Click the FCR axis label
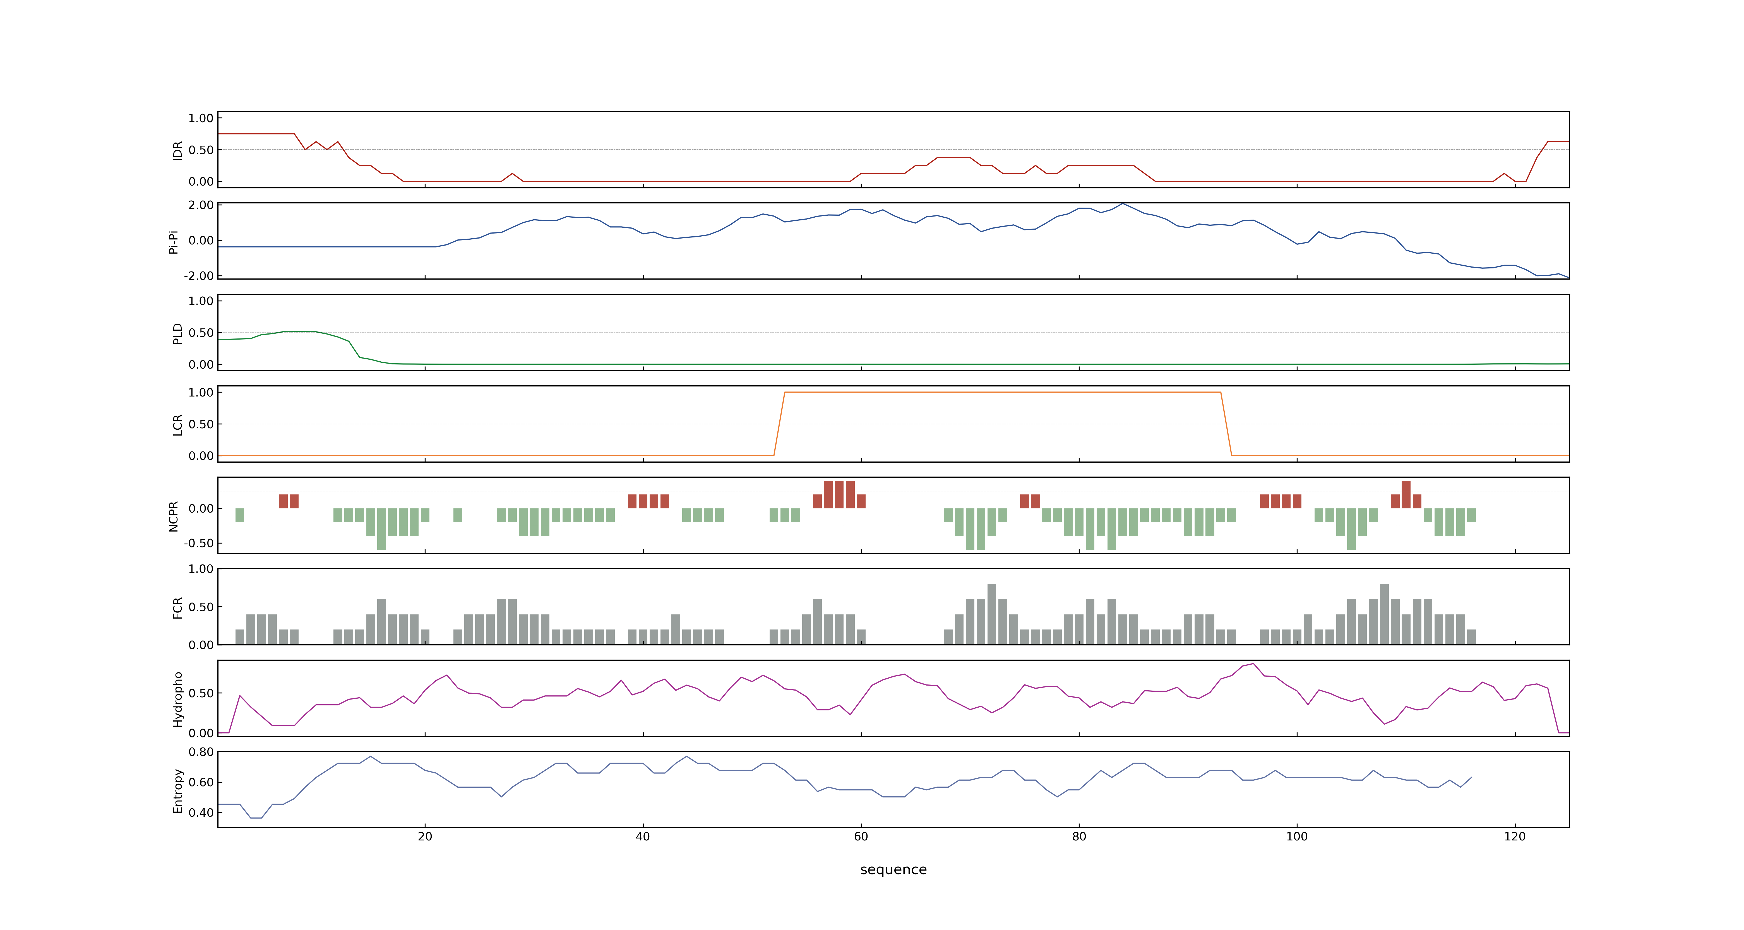This screenshot has height=930, width=1744. pyautogui.click(x=177, y=608)
